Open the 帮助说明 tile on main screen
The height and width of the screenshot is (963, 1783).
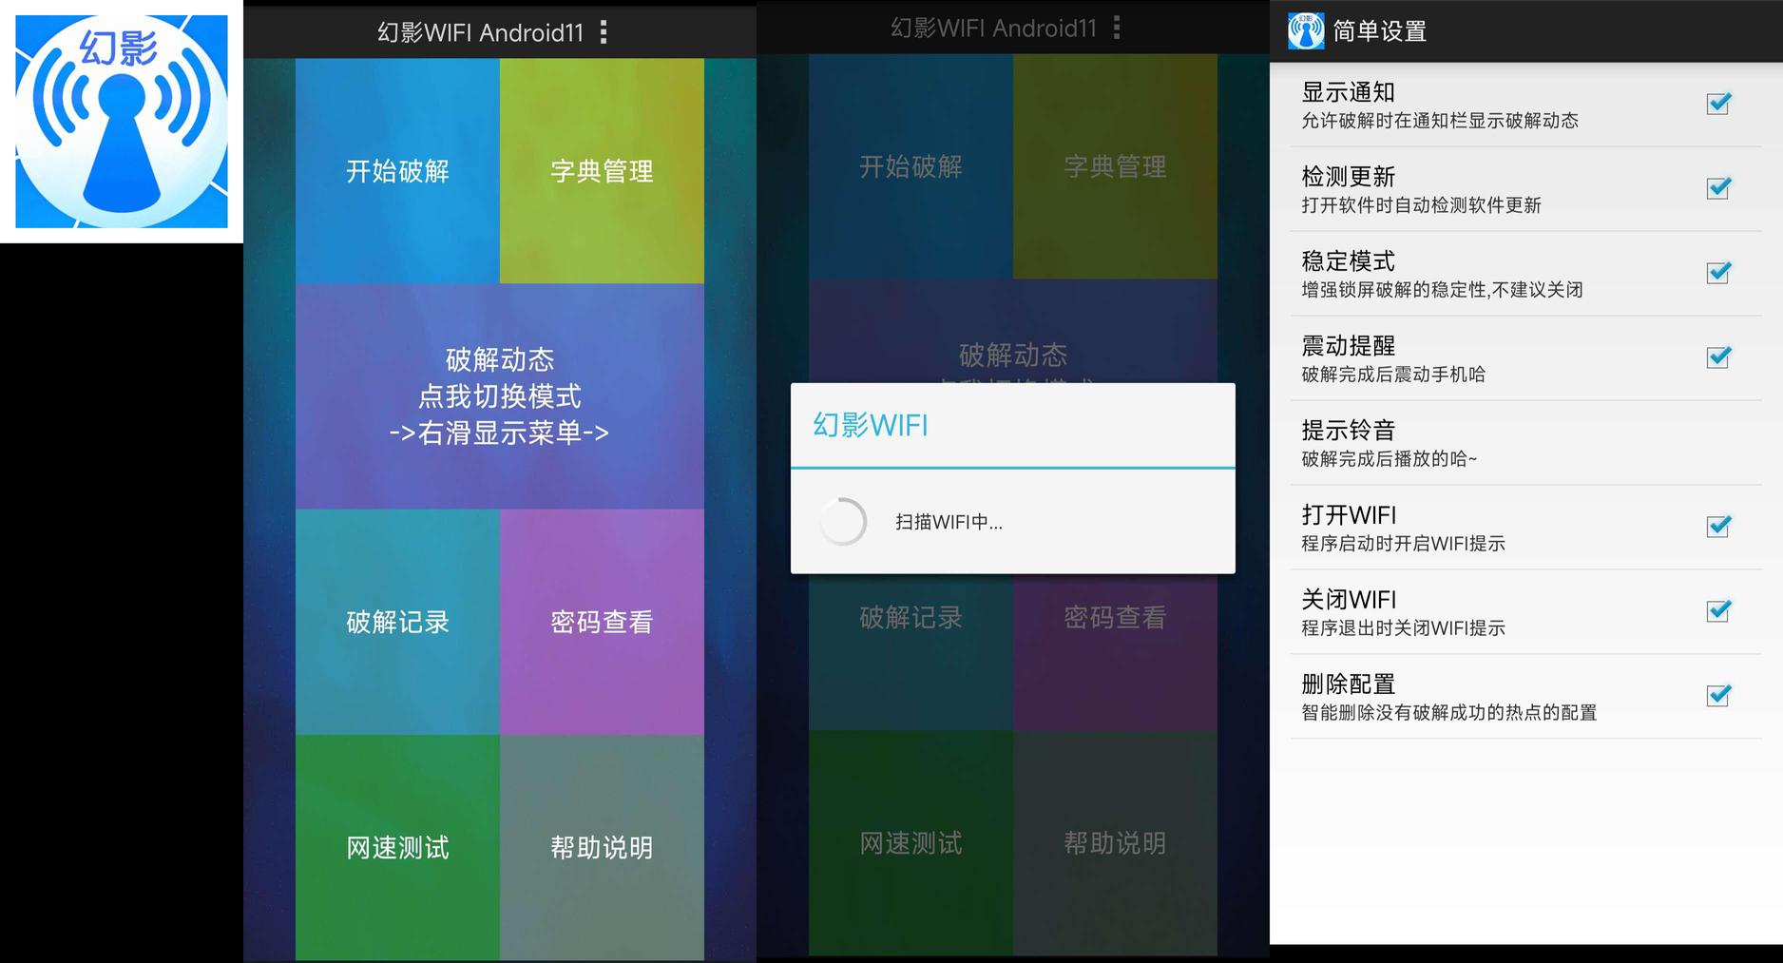pyautogui.click(x=602, y=847)
